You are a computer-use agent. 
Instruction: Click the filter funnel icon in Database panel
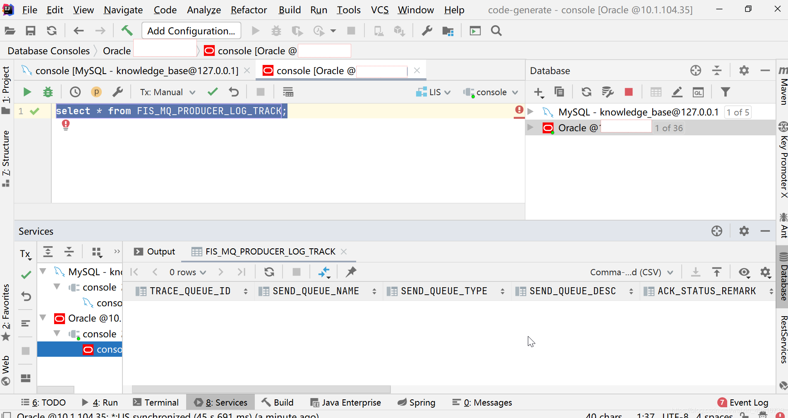tap(725, 92)
